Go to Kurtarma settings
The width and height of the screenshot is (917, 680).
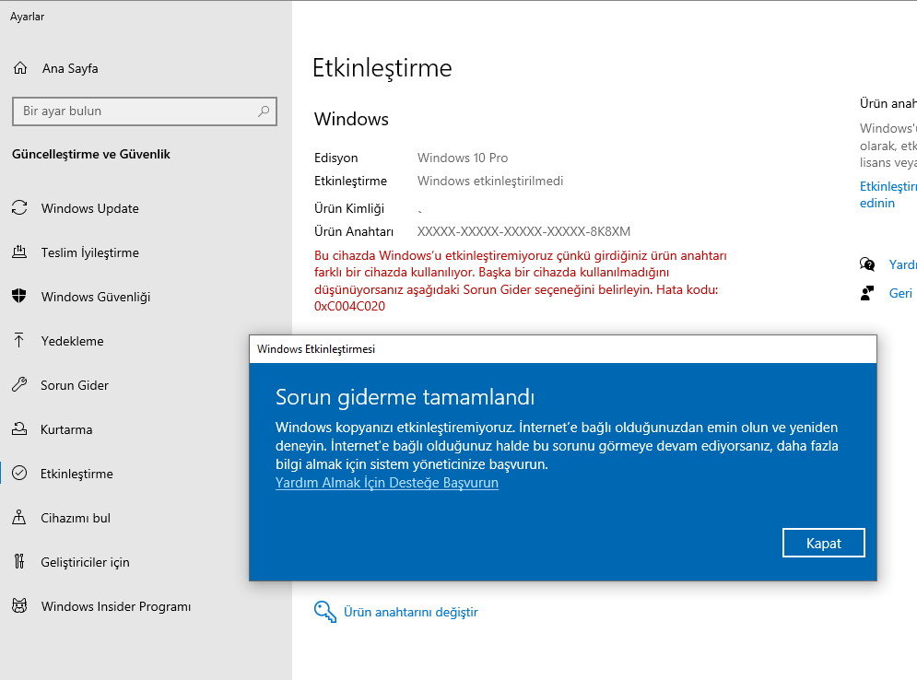(x=66, y=429)
